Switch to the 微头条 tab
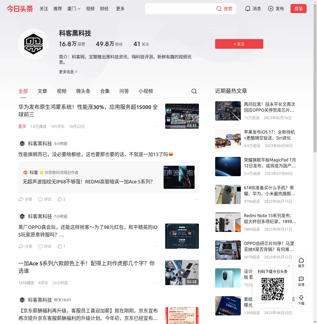This screenshot has height=324, width=317. tap(83, 91)
